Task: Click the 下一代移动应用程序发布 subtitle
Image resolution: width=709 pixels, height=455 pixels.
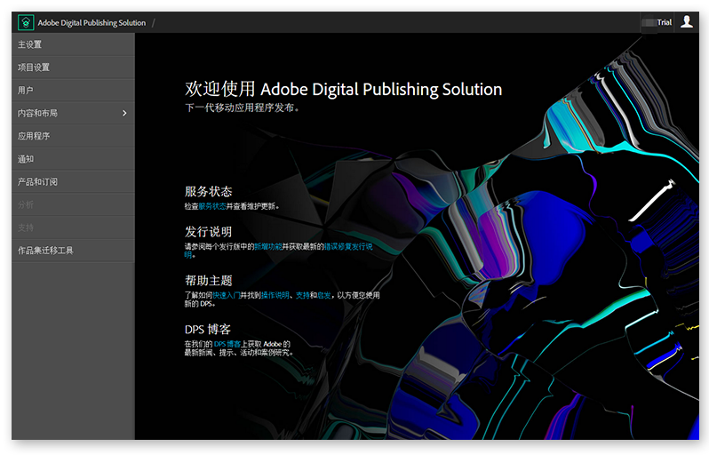Action: click(242, 108)
